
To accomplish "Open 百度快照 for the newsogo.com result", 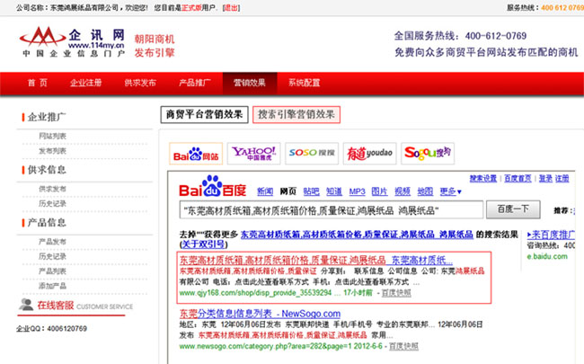I will coord(403,346).
